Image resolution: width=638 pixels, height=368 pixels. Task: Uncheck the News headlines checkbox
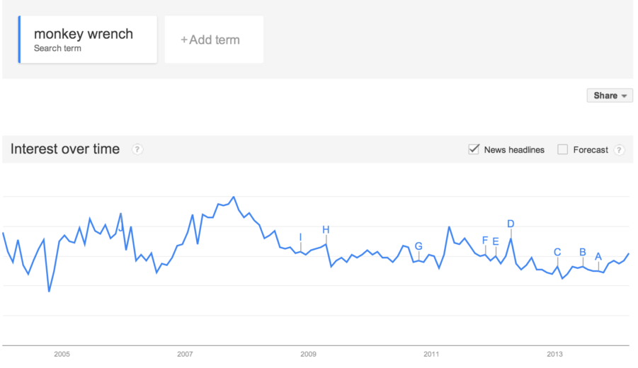pyautogui.click(x=474, y=149)
